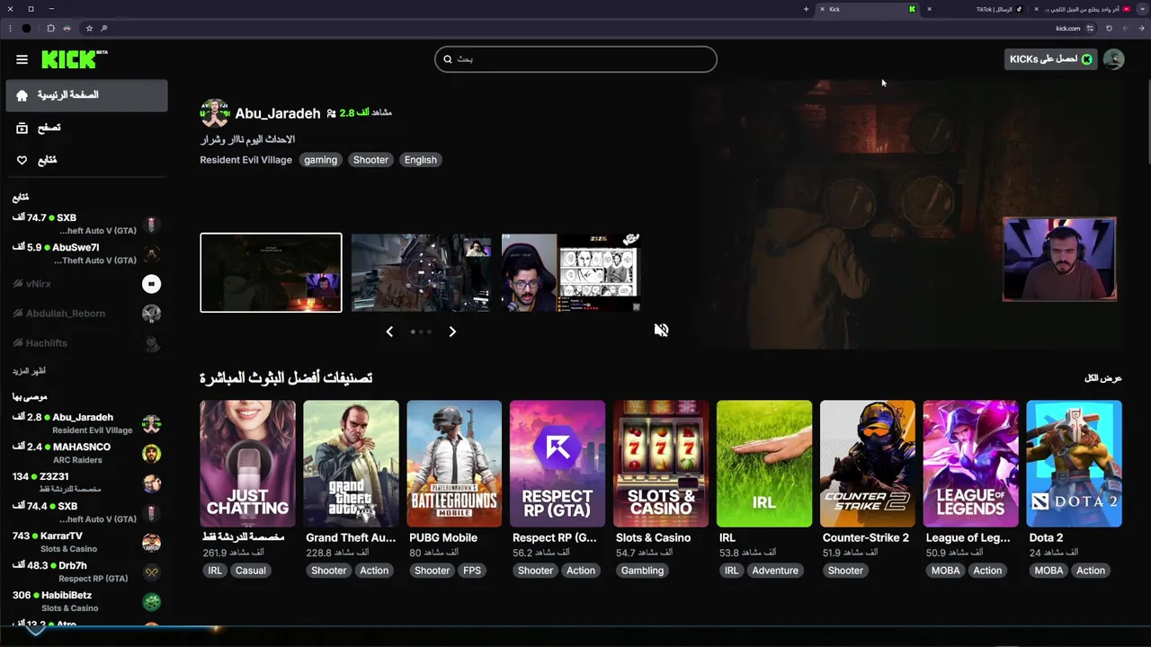This screenshot has width=1151, height=647.
Task: Click the zoom magnifier icon in address bar
Action: click(105, 28)
